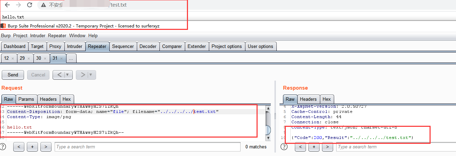
Task: Open the back history dropdown arrow
Action: 68,75
